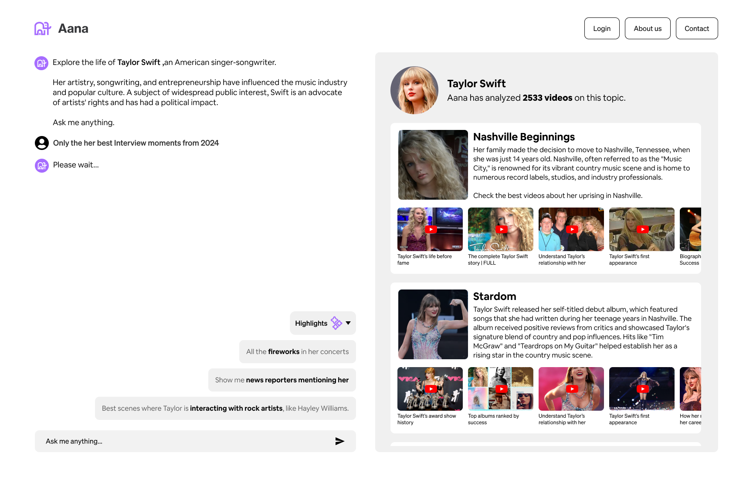The height and width of the screenshot is (487, 753).
Task: Click the Aana elephant logo icon
Action: coord(43,28)
